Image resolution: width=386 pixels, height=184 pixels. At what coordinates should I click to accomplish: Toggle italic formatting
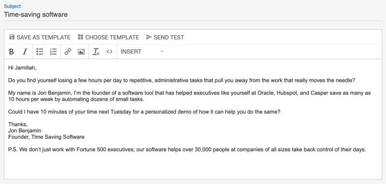25,52
